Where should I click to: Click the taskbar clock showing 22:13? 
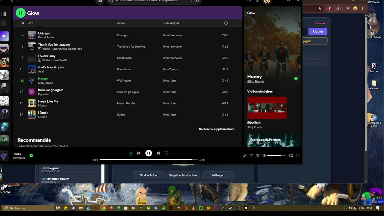click(369, 208)
